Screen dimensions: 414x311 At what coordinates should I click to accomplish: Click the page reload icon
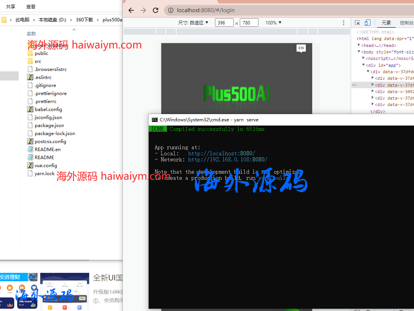[x=156, y=10]
